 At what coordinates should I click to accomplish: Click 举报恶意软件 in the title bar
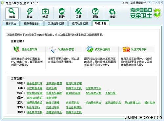click(138, 3)
